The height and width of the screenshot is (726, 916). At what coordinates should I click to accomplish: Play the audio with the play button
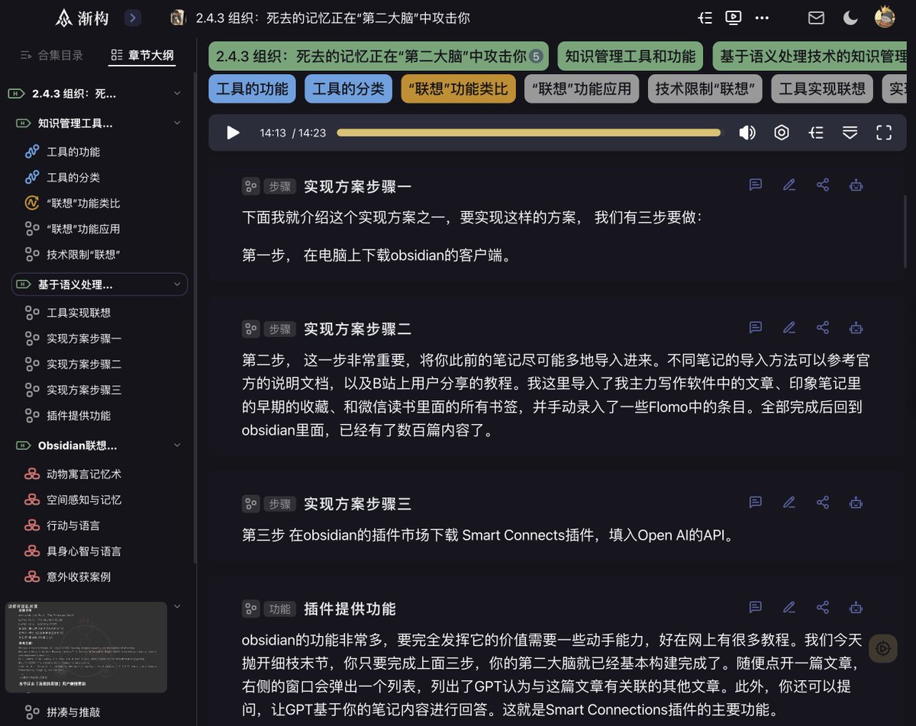[x=233, y=133]
